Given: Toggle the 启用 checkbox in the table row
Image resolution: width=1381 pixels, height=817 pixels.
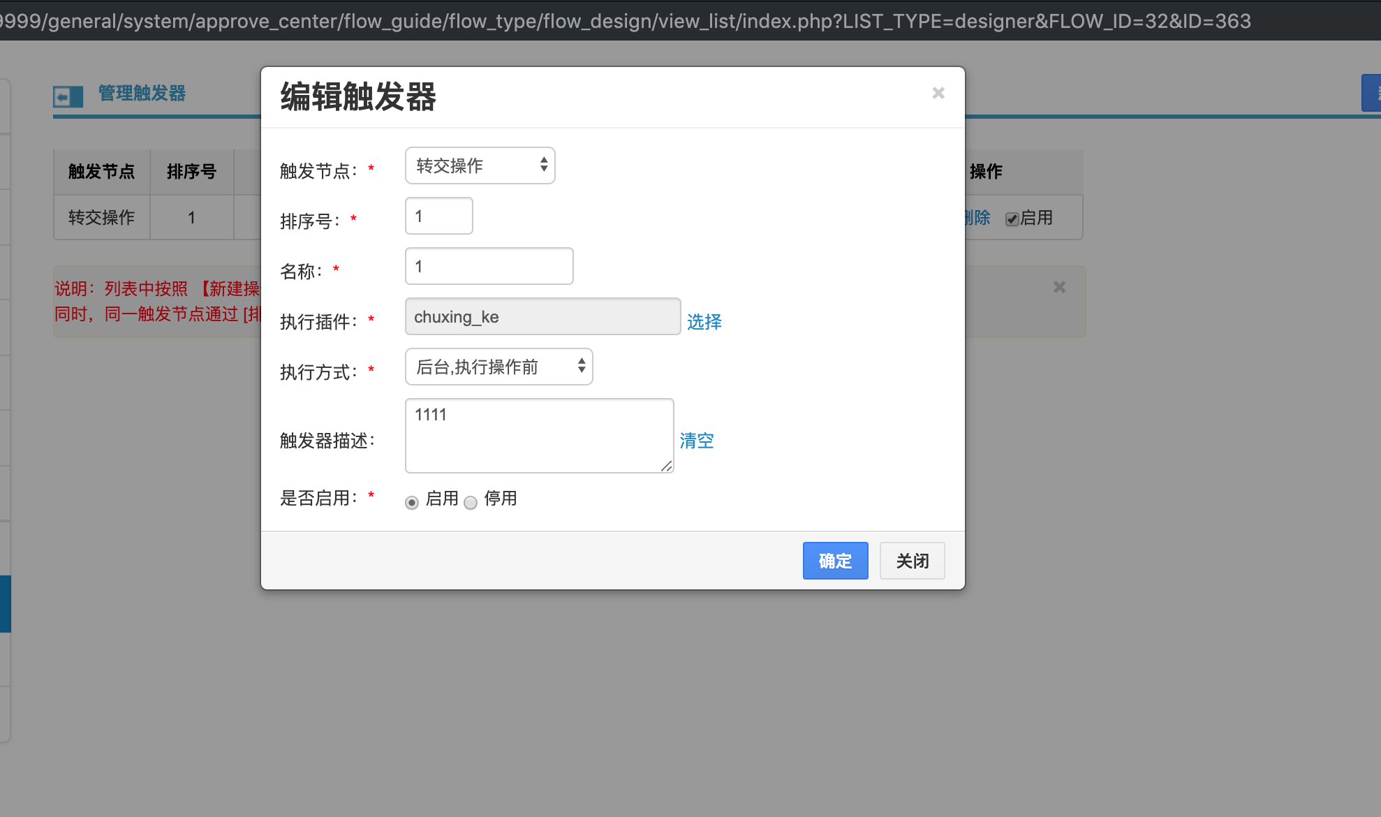Looking at the screenshot, I should coord(1012,219).
